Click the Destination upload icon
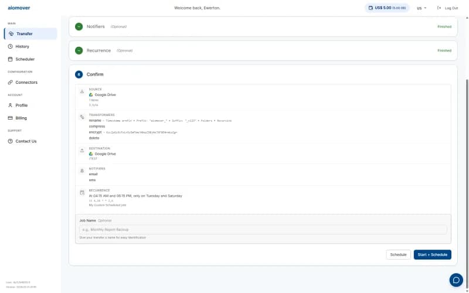Viewport: 469px width, 293px height. (x=82, y=151)
